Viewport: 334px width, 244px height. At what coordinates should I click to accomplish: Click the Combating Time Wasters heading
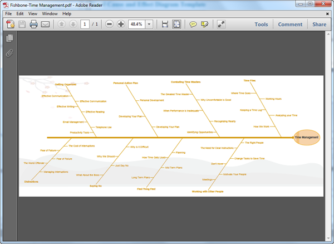pos(186,82)
